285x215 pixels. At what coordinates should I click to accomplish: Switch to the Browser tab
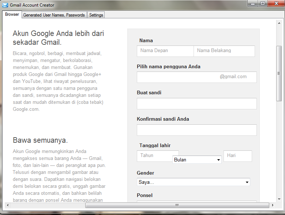12,14
